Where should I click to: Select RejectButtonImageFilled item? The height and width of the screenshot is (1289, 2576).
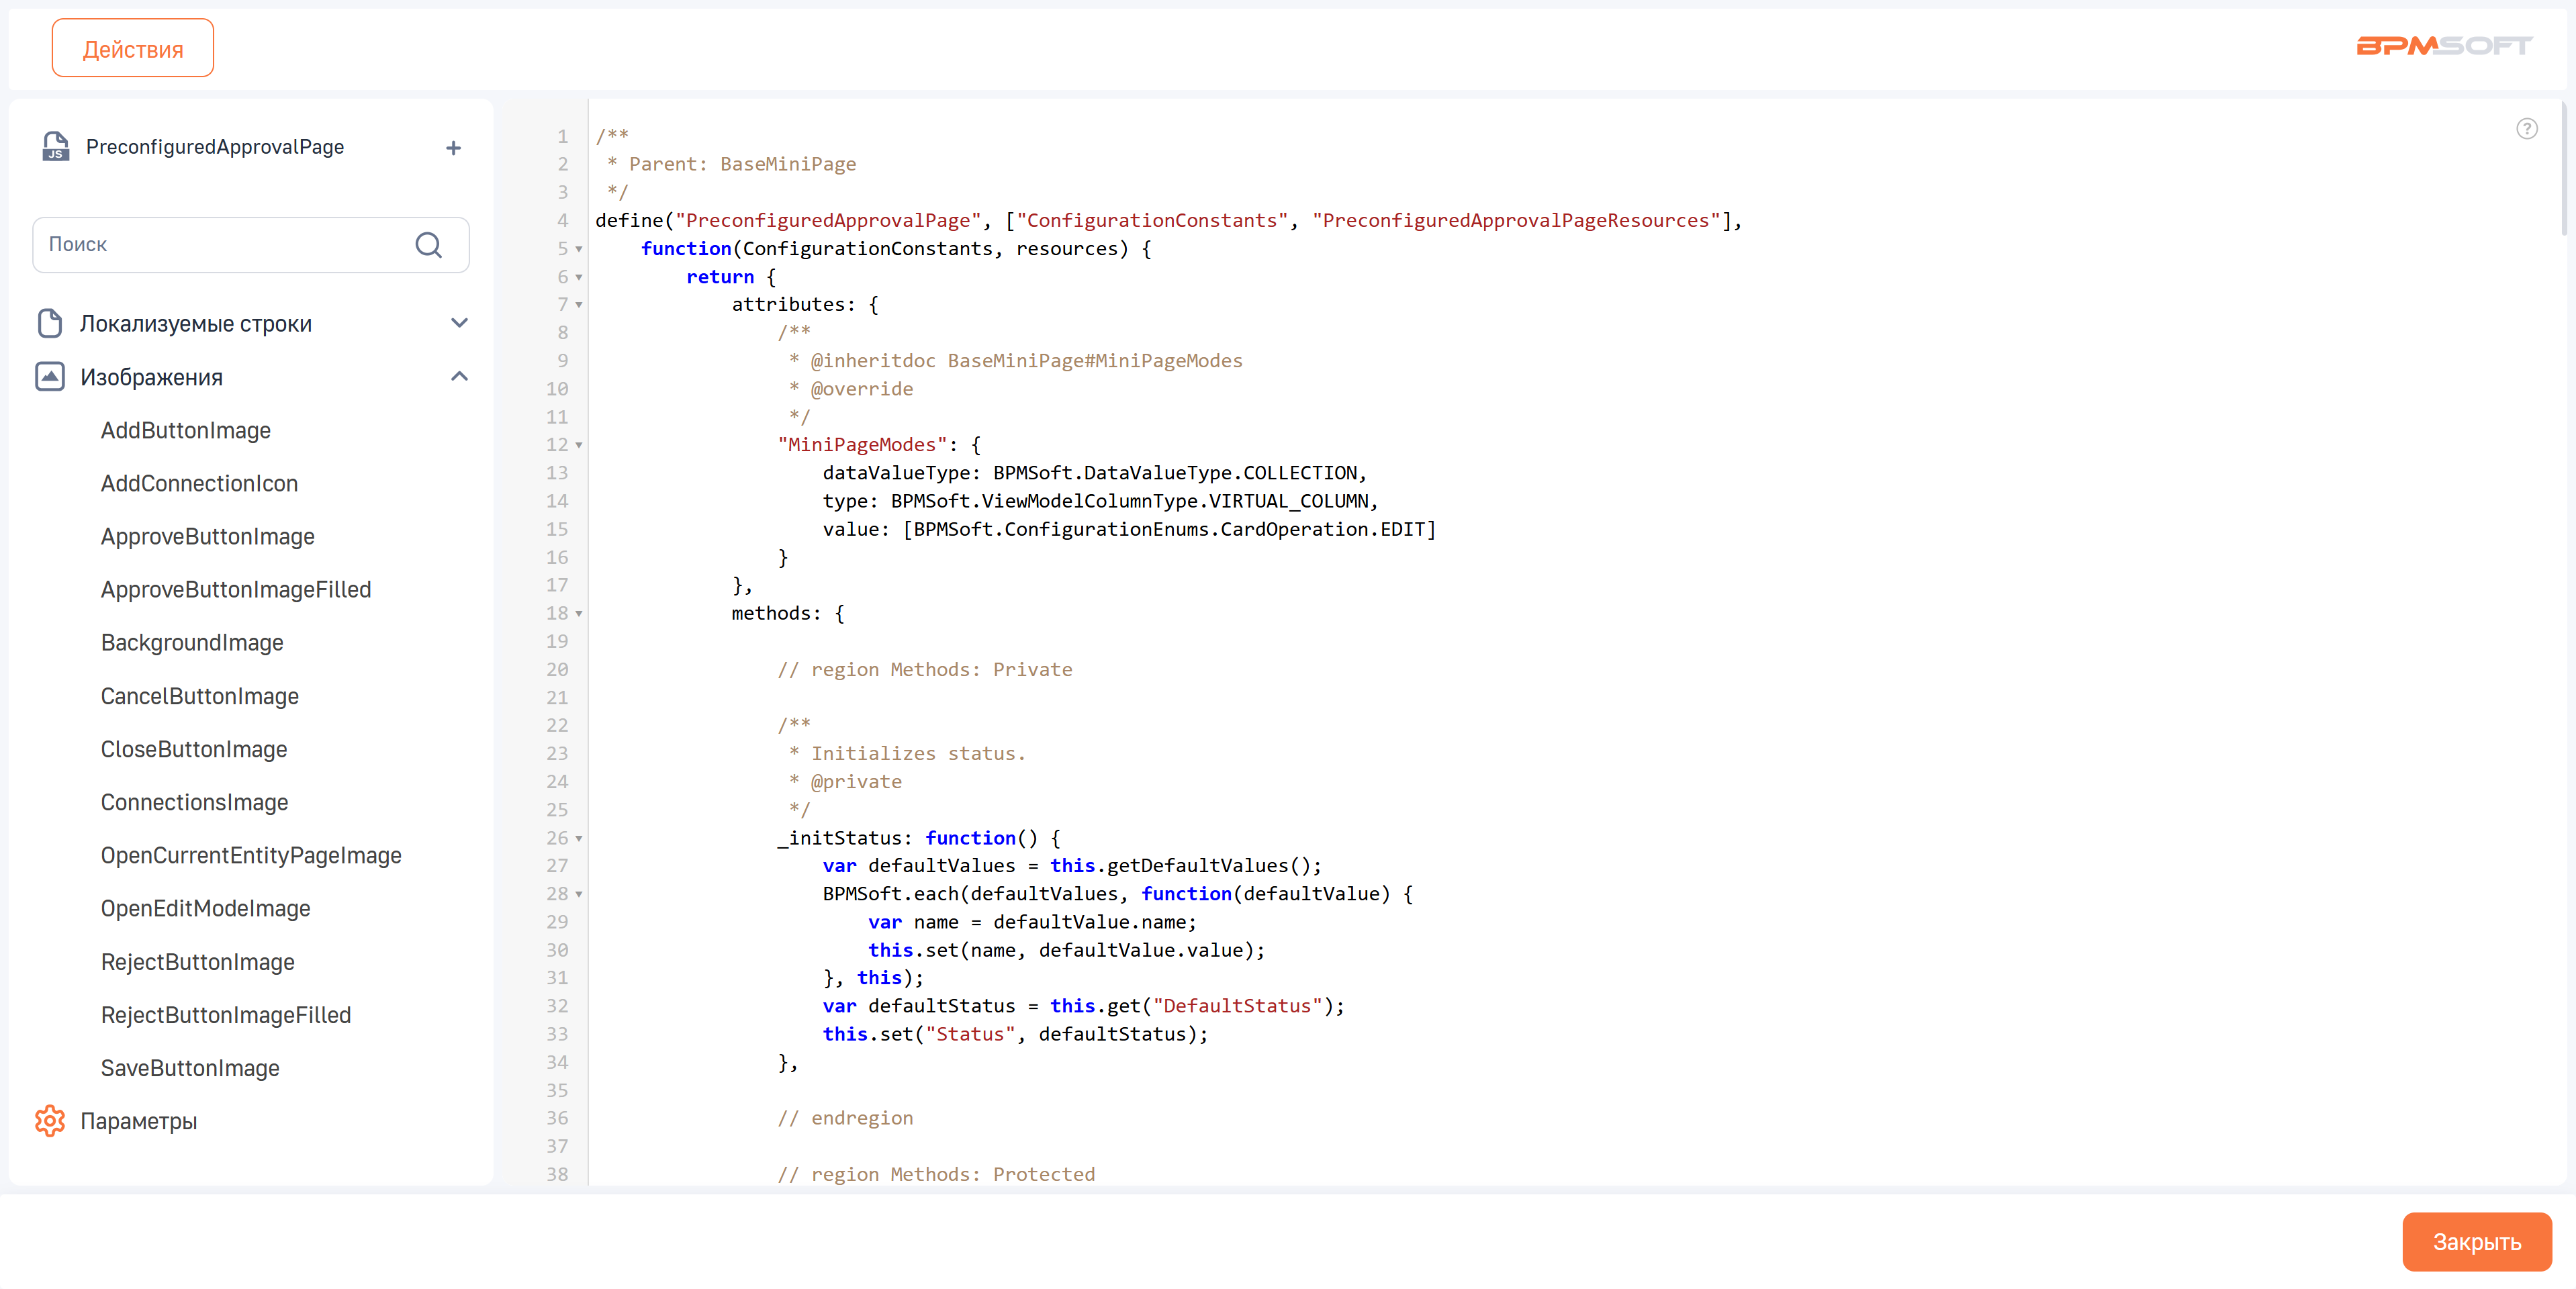pyautogui.click(x=226, y=1015)
